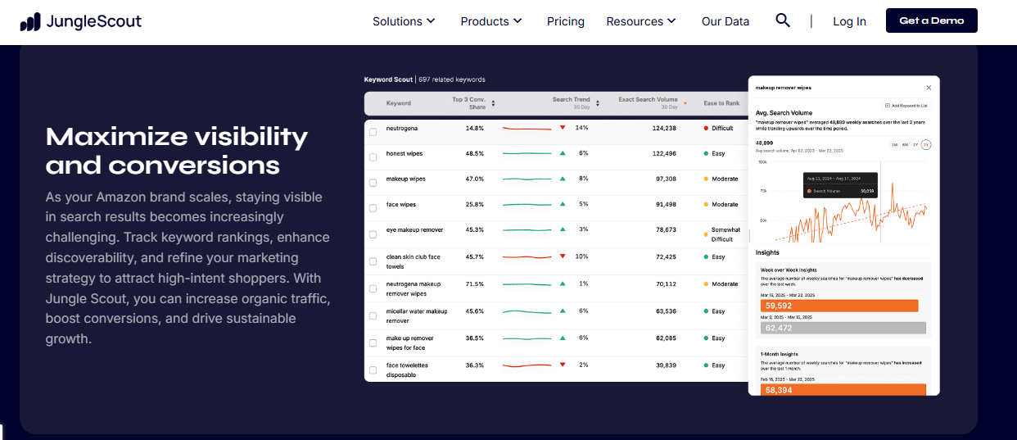This screenshot has height=440, width=1017.
Task: Click the green up trend arrow for makeup wipes
Action: pos(563,179)
